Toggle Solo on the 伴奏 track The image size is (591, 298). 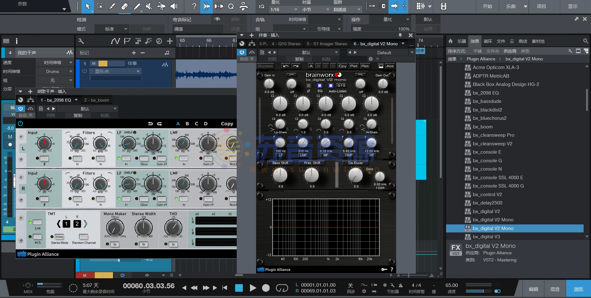[x=103, y=63]
